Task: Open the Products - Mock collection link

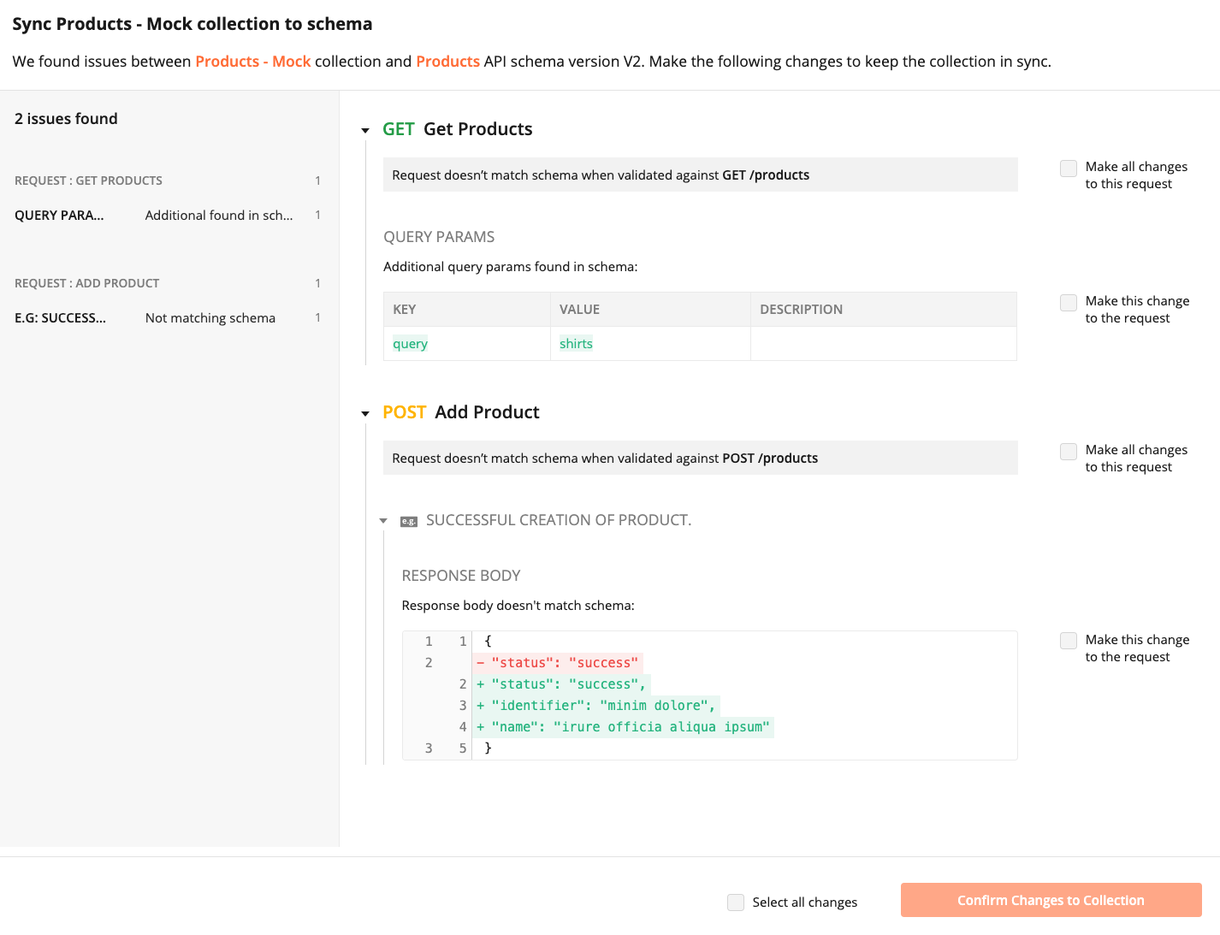Action: (253, 62)
